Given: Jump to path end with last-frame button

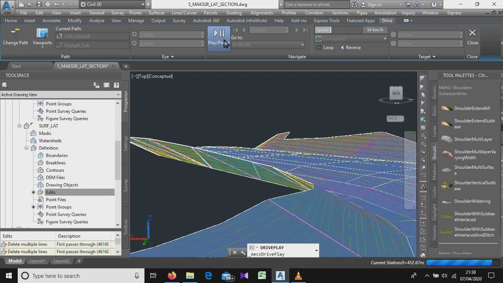Looking at the screenshot, I should pos(305,30).
